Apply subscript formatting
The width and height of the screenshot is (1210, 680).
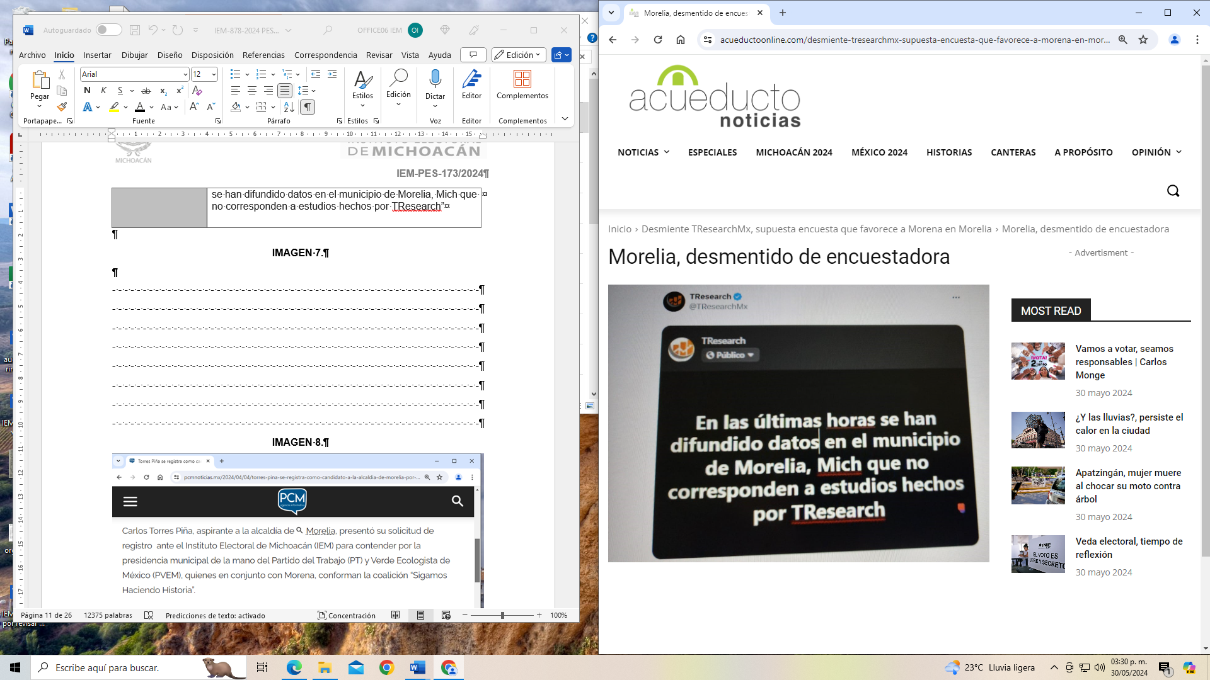click(x=163, y=91)
